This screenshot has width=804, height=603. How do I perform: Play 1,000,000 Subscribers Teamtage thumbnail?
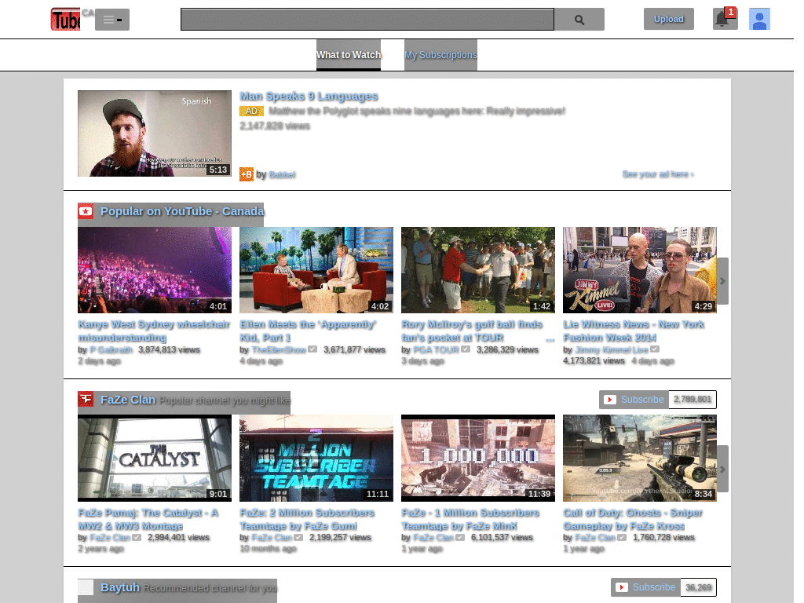(x=478, y=458)
